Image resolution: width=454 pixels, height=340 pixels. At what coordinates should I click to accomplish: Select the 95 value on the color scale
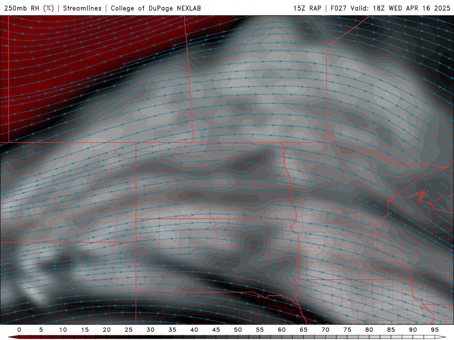click(435, 330)
